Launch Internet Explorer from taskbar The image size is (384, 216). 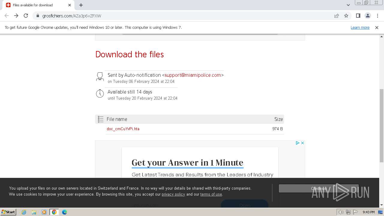coord(24,212)
